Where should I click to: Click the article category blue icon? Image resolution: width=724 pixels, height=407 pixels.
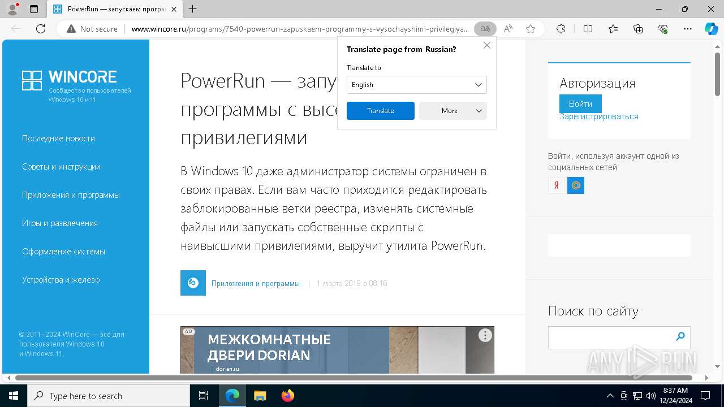193,283
